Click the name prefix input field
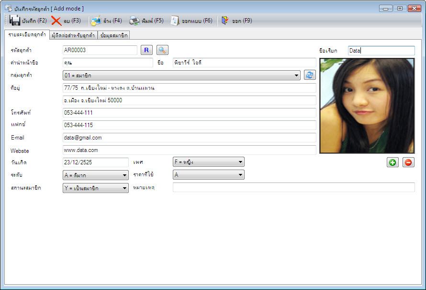 tap(108, 63)
